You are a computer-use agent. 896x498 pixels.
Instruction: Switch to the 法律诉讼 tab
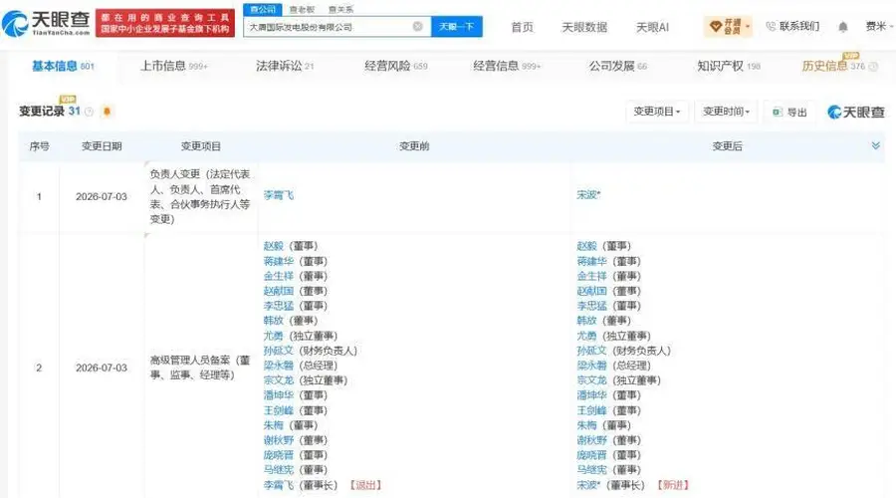(x=285, y=67)
